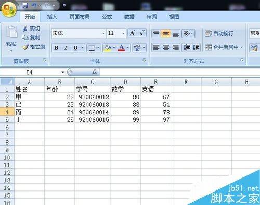The image size is (260, 205).
Task: Expand the Name Box dropdown
Action: pos(63,72)
